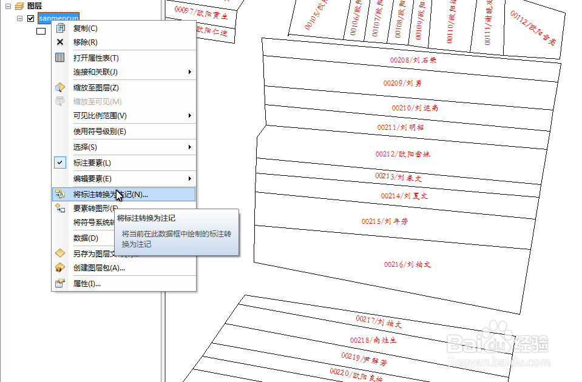Screen dimensions: 582x382
Task: Uncheck 标注要素 to disable feature labeling
Action: click(x=59, y=163)
